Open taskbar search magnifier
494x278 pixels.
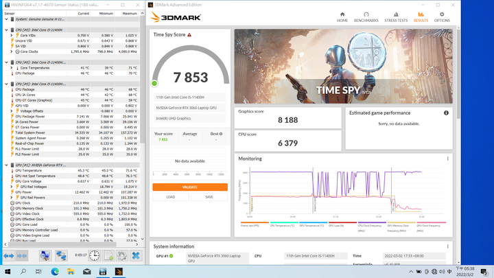(23, 271)
